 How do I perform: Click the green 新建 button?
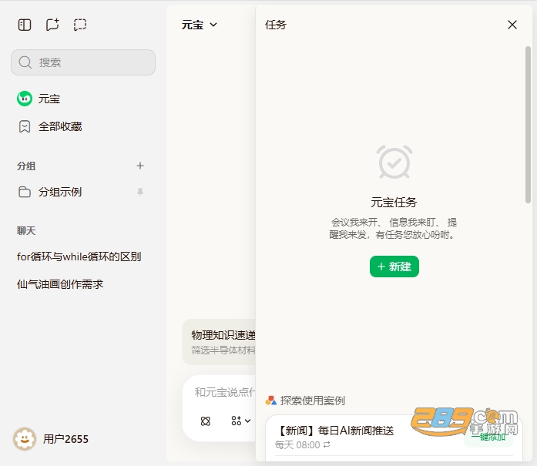tap(394, 267)
